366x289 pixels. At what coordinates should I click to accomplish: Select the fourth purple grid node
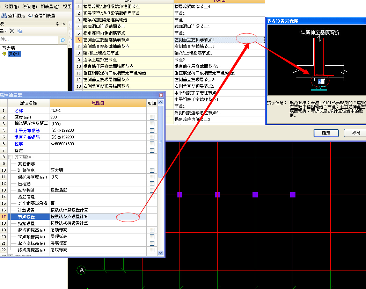tap(293, 195)
